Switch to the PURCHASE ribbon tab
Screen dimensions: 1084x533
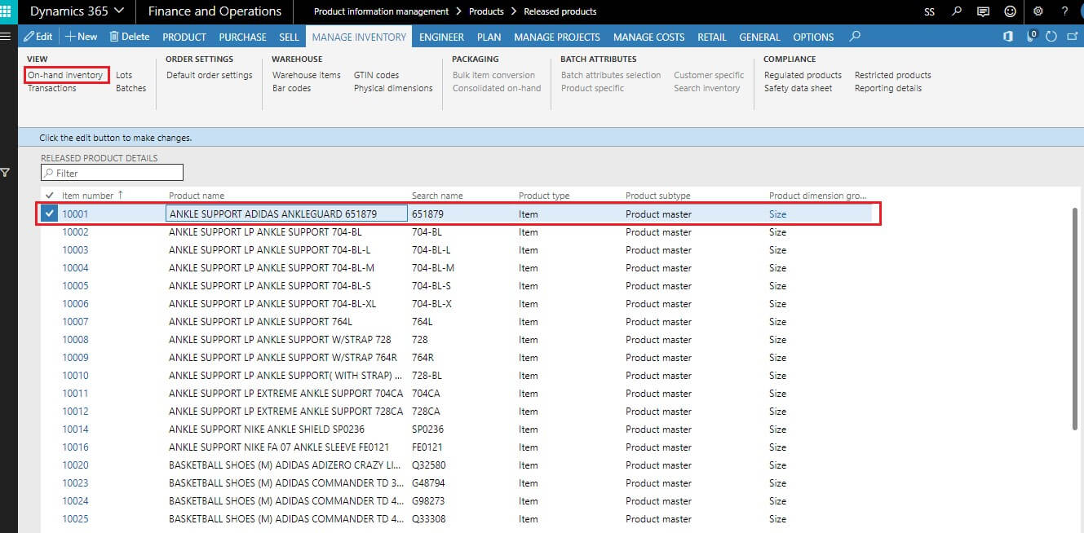coord(242,37)
